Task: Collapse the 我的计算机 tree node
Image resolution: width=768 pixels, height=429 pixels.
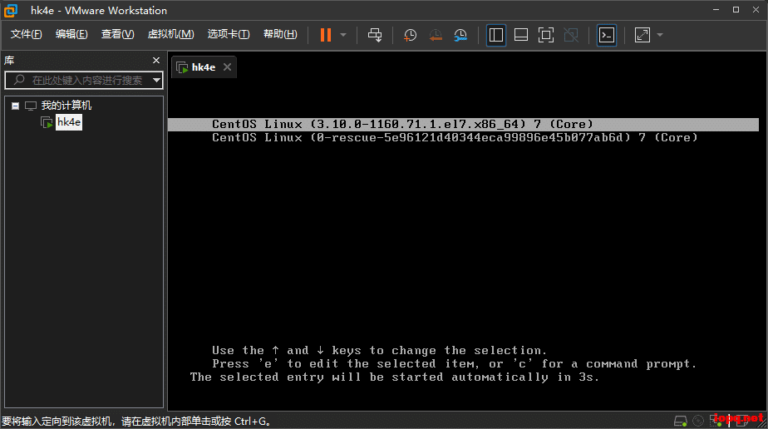Action: [15, 106]
